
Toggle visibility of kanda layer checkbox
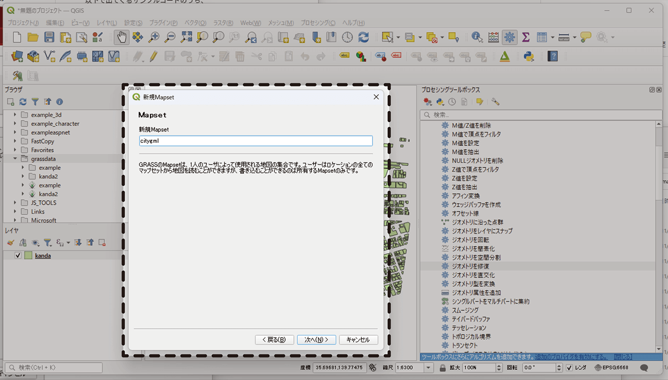(18, 256)
